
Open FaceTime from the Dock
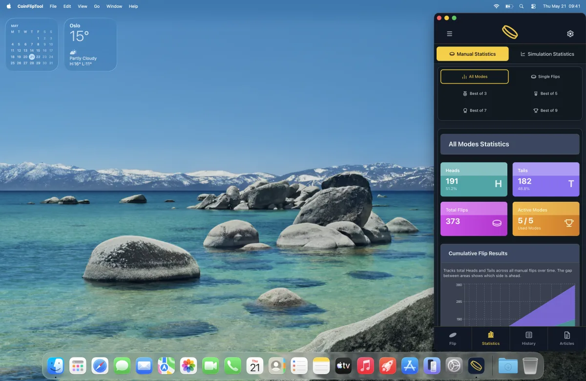point(210,365)
